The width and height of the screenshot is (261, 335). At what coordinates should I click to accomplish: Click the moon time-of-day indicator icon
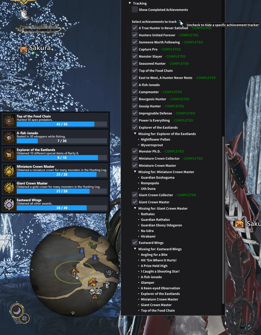tap(17, 311)
